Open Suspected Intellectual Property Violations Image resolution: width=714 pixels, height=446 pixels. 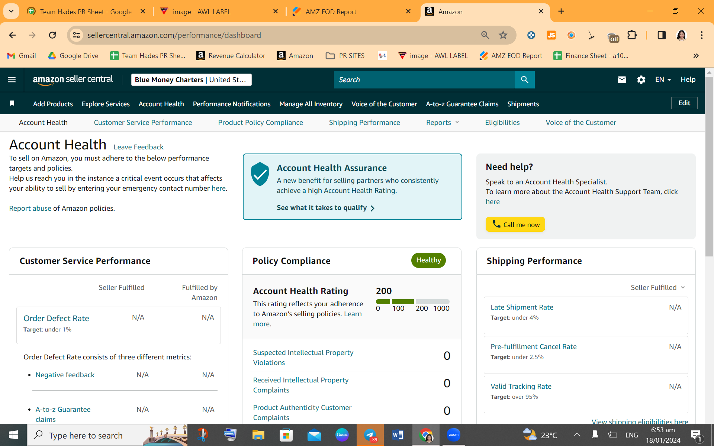[x=303, y=357]
